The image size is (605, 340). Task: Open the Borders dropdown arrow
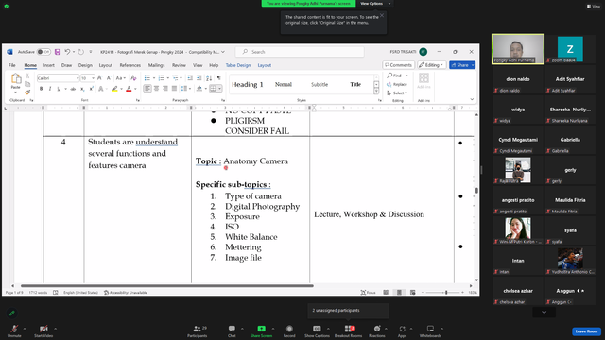[x=219, y=89]
